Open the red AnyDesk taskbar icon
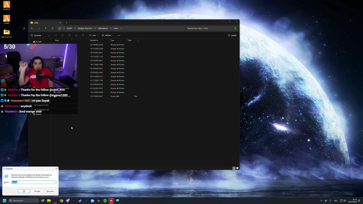This screenshot has height=204, width=363. (x=111, y=201)
